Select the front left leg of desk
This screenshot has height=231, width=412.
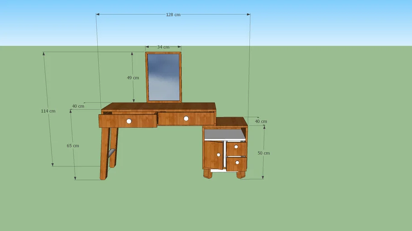(104, 153)
